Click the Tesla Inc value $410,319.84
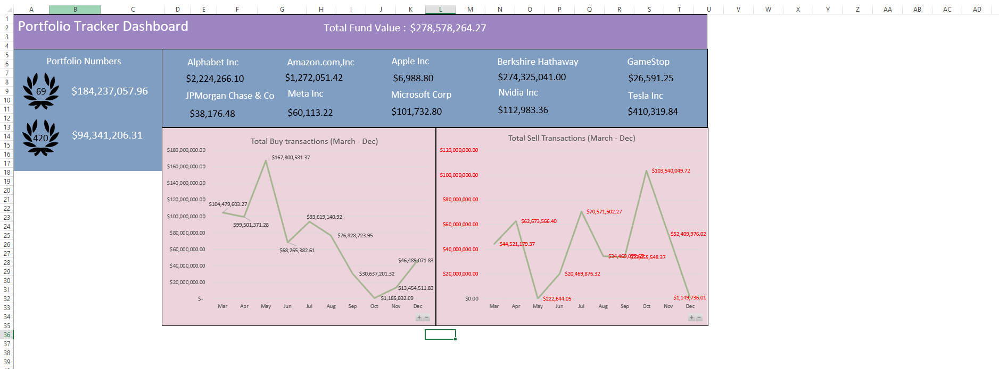The image size is (999, 369). coord(653,111)
